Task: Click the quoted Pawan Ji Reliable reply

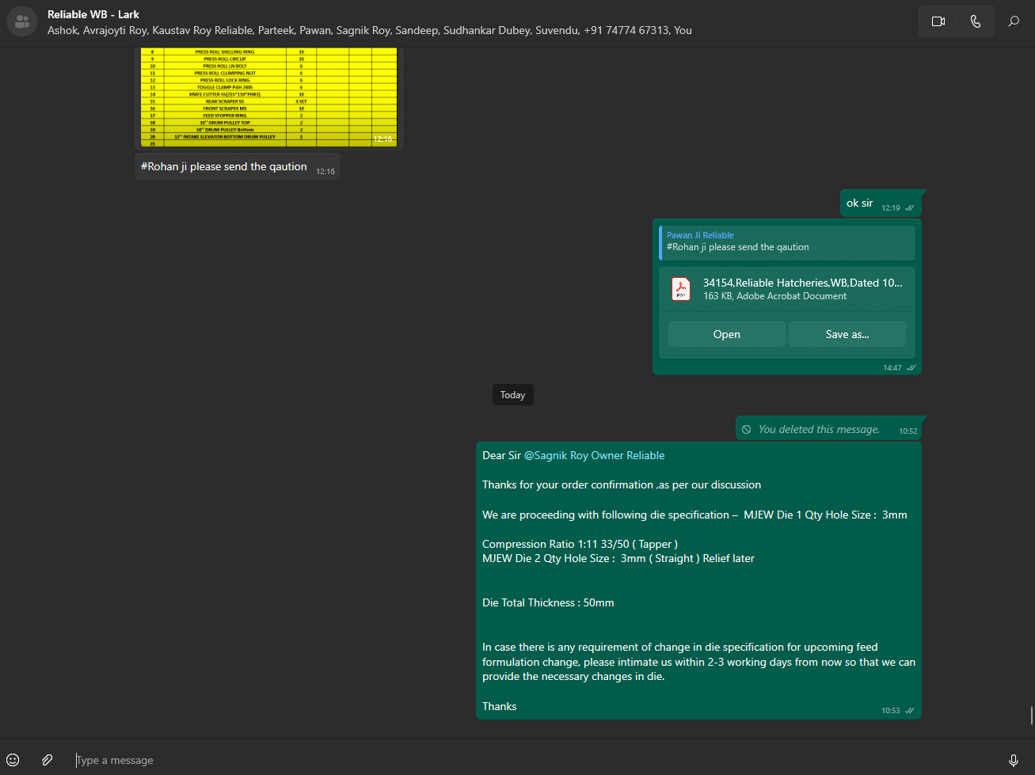Action: (786, 242)
